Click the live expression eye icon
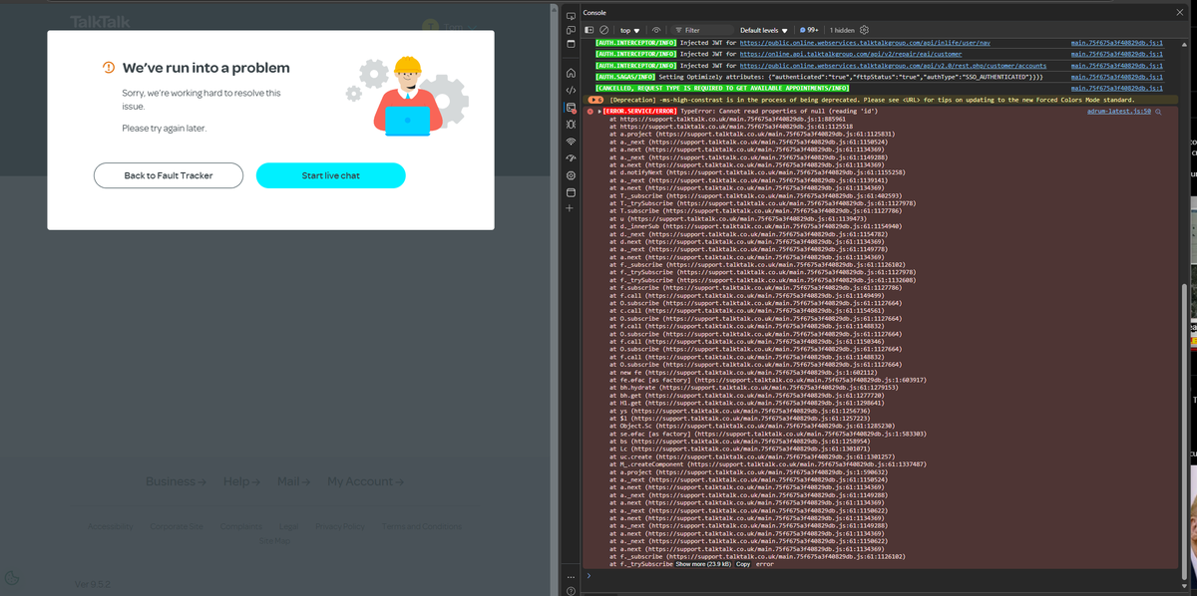1197x596 pixels. click(656, 31)
